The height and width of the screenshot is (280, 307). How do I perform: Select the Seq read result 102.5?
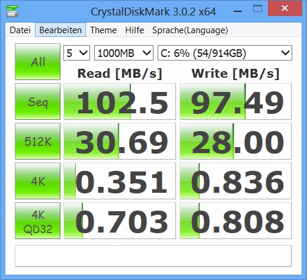point(120,101)
